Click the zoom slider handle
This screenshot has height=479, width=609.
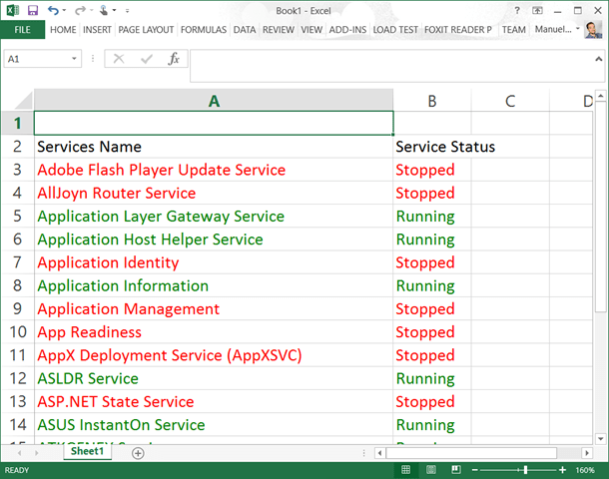tap(525, 470)
